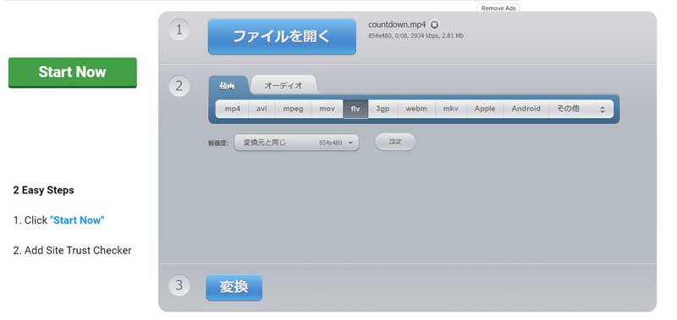Select the webm format option
The image size is (677, 320).
[x=416, y=109]
